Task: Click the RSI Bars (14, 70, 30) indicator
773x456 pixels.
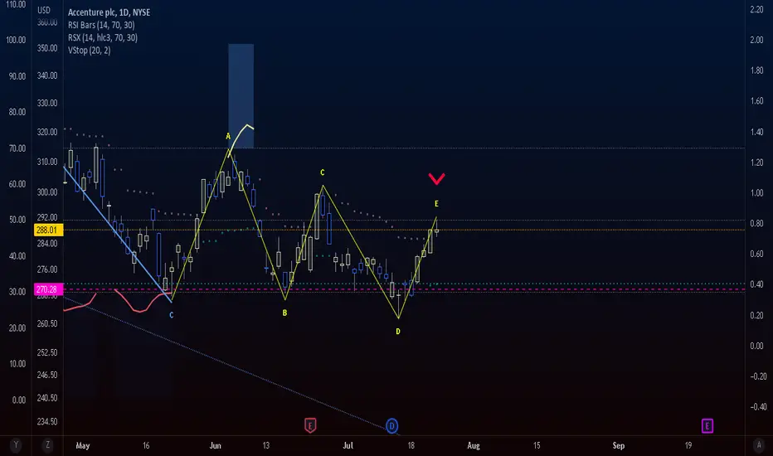Action: (x=101, y=25)
